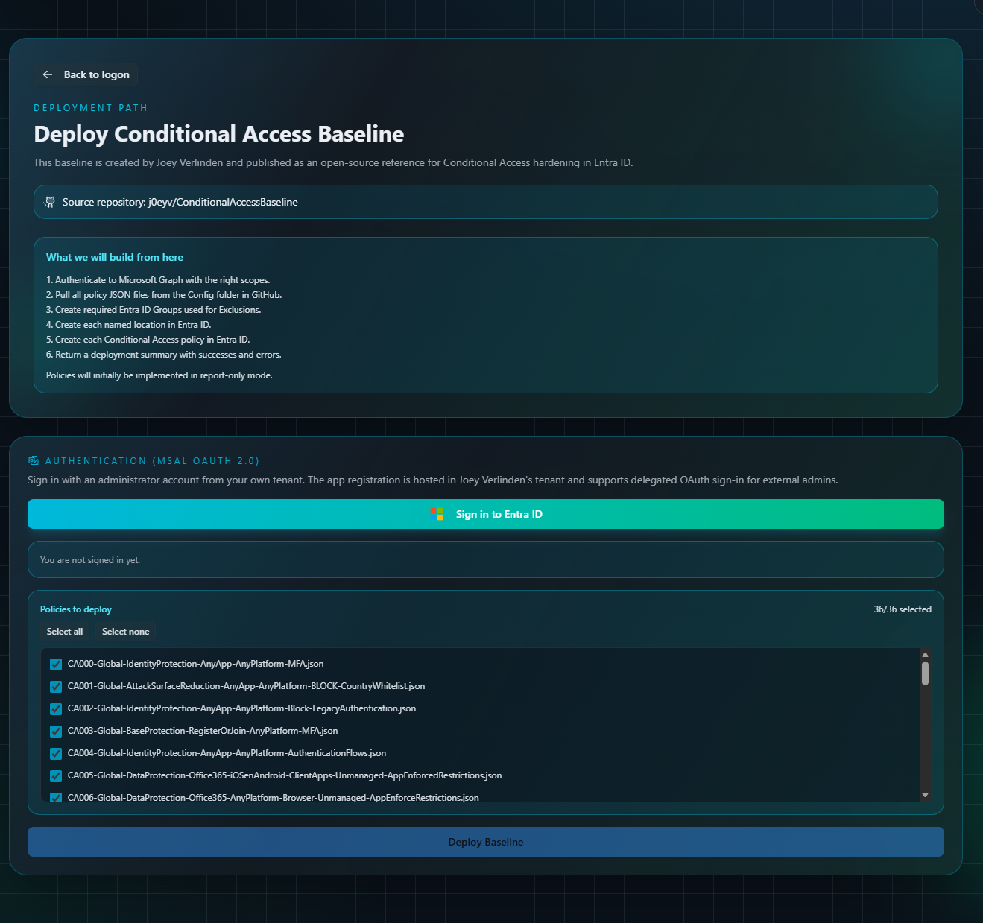This screenshot has height=923, width=983.
Task: Click the GitHub icon beside Source repository
Action: click(49, 202)
